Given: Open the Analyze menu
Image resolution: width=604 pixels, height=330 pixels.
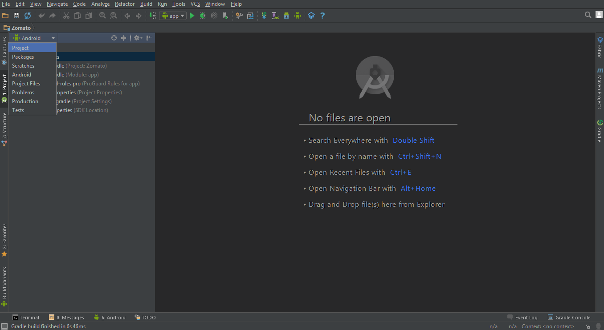Looking at the screenshot, I should coord(101,4).
